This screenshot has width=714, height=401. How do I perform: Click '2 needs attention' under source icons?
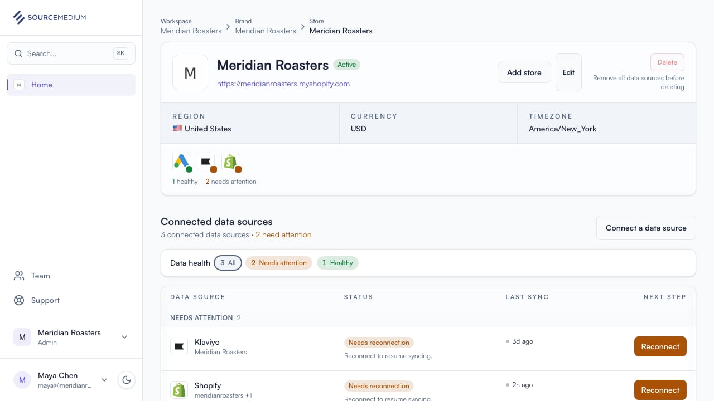coord(231,182)
